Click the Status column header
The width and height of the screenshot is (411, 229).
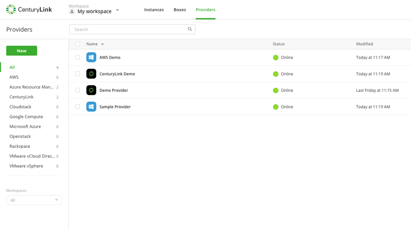pyautogui.click(x=279, y=44)
